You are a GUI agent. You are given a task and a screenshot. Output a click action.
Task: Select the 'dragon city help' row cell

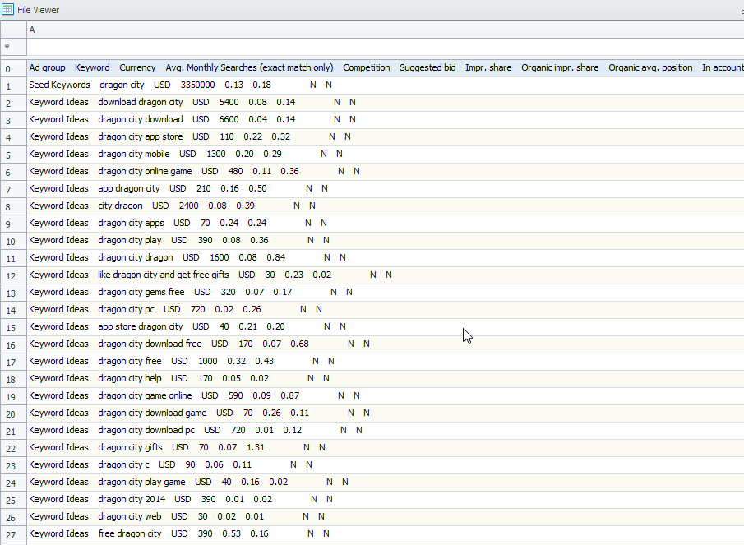(386, 378)
